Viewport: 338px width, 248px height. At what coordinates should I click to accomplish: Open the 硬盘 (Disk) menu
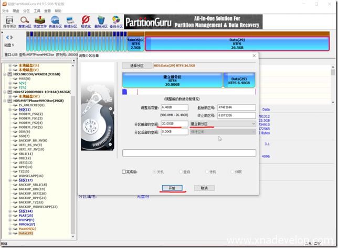(x=15, y=10)
